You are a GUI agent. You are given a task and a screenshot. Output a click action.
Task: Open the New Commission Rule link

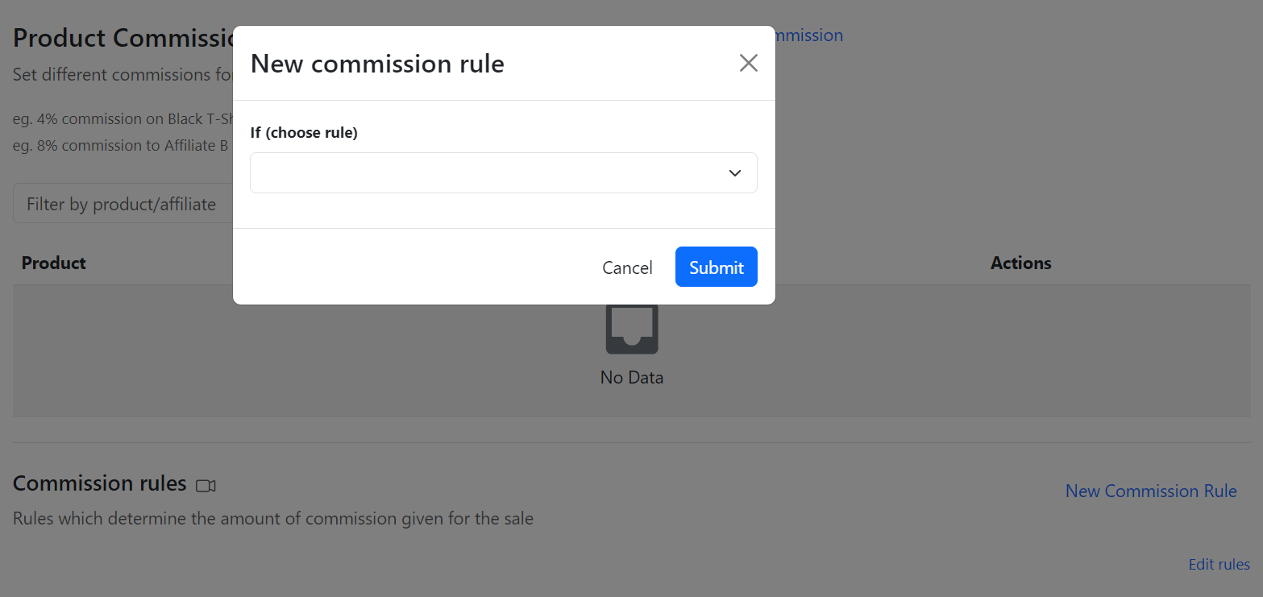coord(1150,491)
